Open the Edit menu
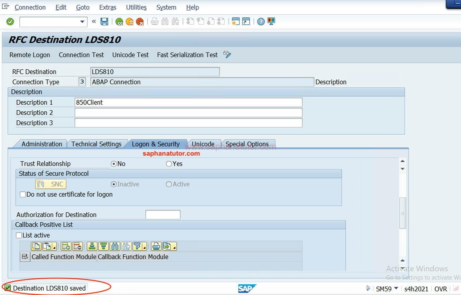461x295 pixels. point(61,7)
